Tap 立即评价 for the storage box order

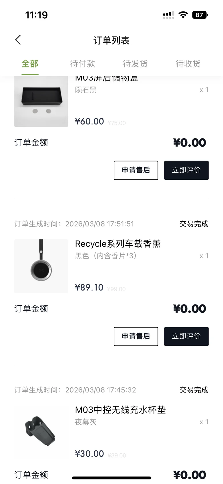click(x=186, y=170)
